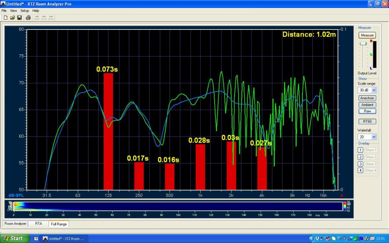
Task: Click the input level meter bar
Action: (x=374, y=55)
